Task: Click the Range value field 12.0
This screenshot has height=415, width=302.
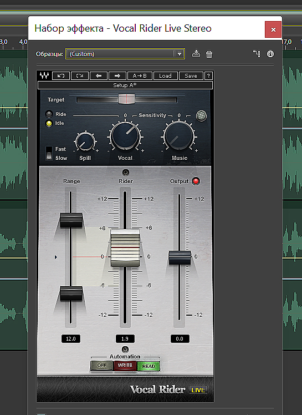Action: pos(70,339)
